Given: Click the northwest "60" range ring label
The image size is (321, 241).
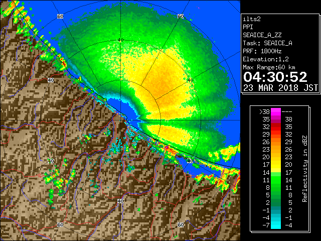Looking at the screenshot, I should [60, 17].
